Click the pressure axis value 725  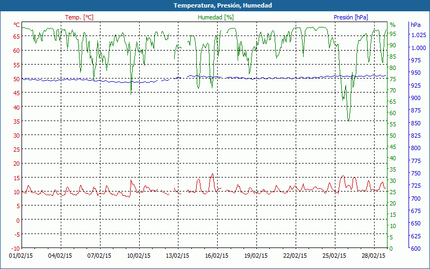point(415,186)
